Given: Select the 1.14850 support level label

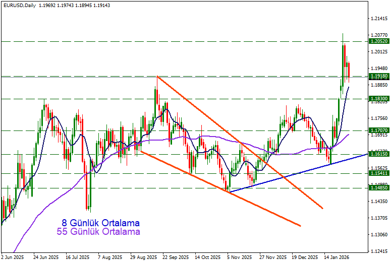Looking at the screenshot, I should (378, 188).
